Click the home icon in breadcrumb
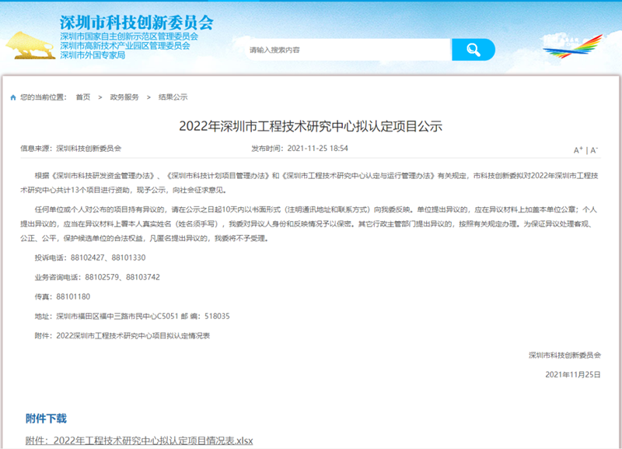The image size is (622, 449). click(x=13, y=98)
